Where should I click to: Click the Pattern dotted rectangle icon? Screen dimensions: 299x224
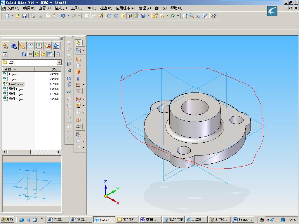tap(78, 126)
